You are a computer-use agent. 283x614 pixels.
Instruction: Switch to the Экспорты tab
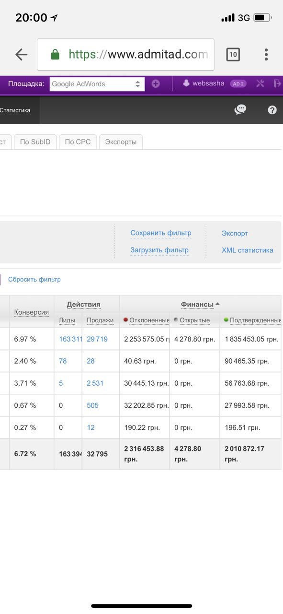pyautogui.click(x=121, y=142)
